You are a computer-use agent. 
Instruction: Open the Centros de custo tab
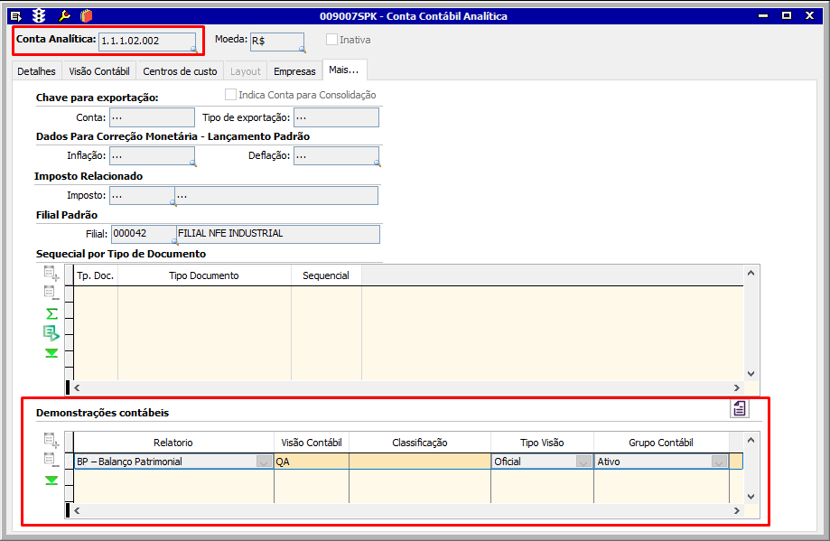(x=180, y=71)
